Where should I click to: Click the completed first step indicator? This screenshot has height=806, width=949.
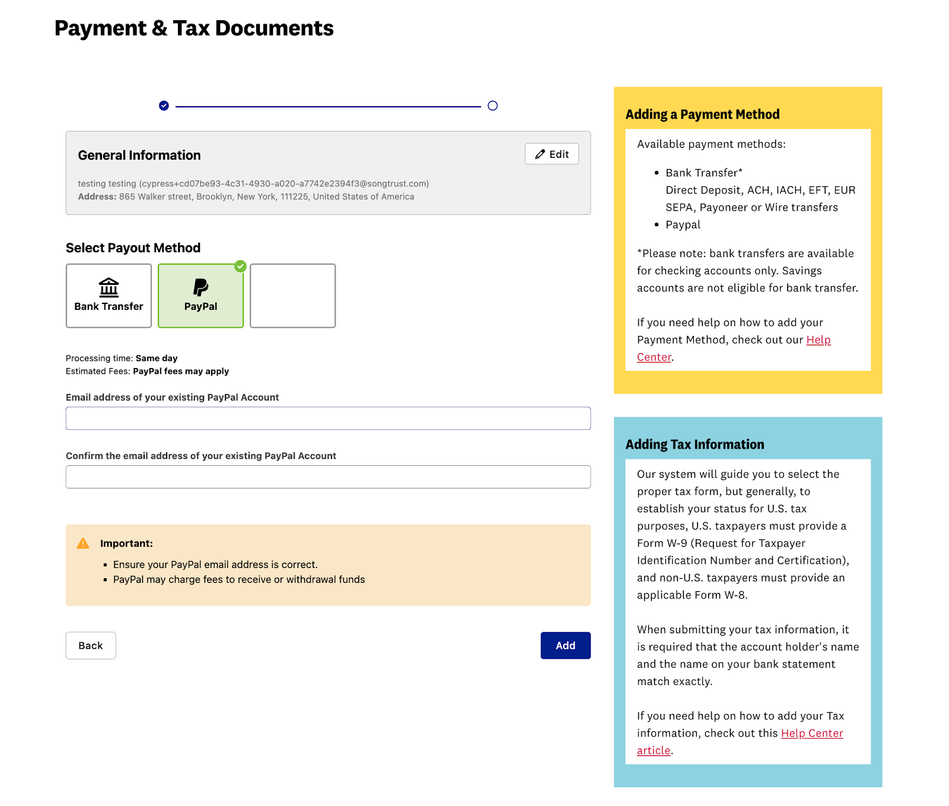point(164,106)
